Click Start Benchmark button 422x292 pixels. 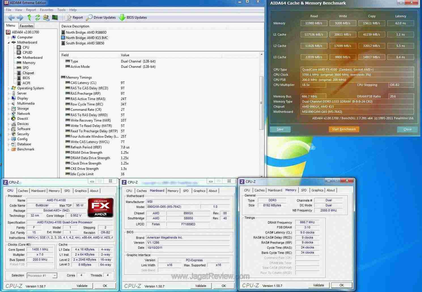344,129
